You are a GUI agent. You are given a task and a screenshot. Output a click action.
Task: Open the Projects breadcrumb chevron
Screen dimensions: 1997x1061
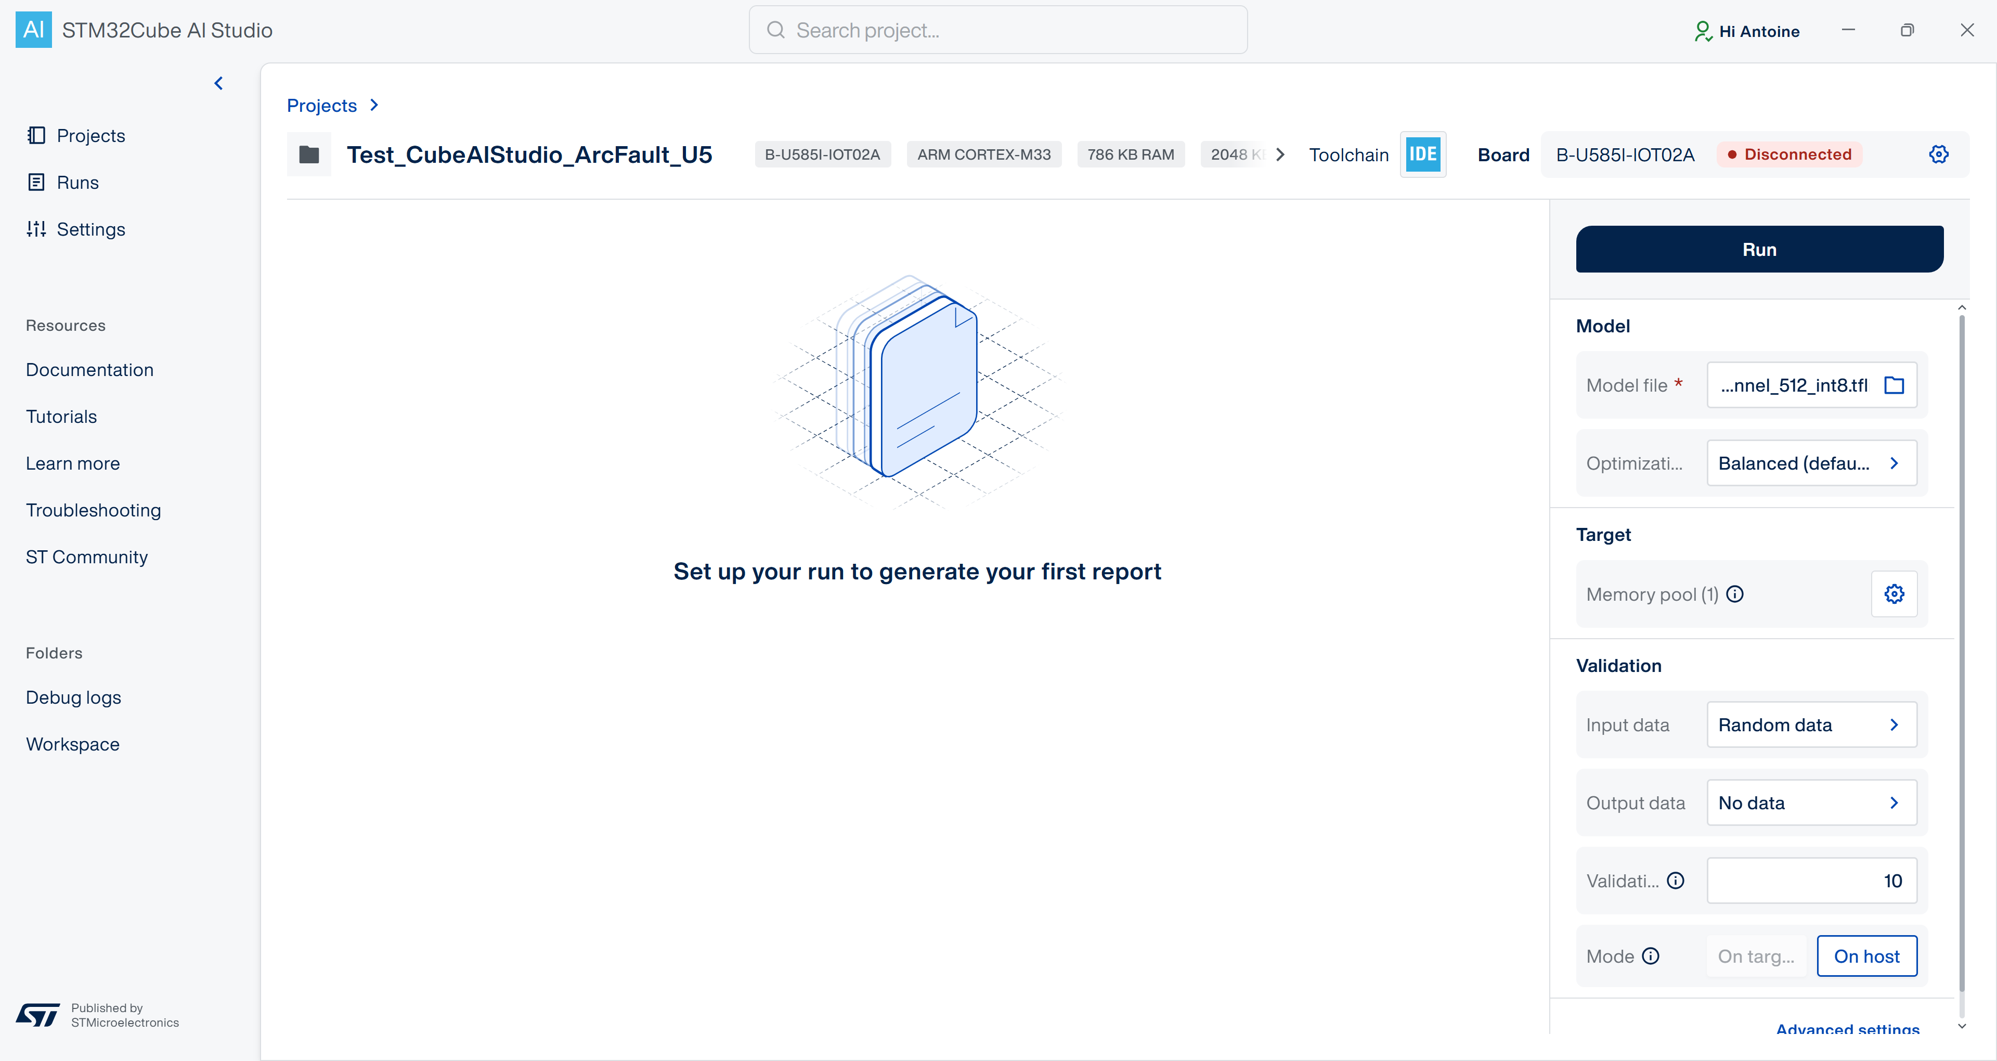tap(374, 105)
